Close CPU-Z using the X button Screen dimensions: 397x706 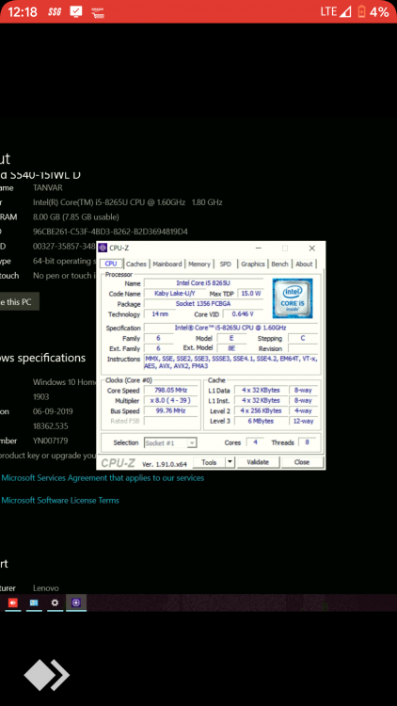(312, 249)
